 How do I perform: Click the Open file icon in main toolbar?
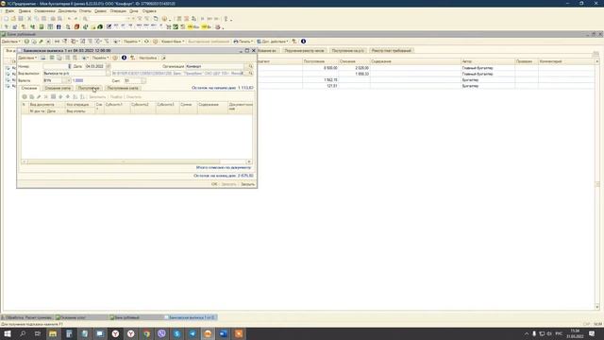tap(13, 19)
